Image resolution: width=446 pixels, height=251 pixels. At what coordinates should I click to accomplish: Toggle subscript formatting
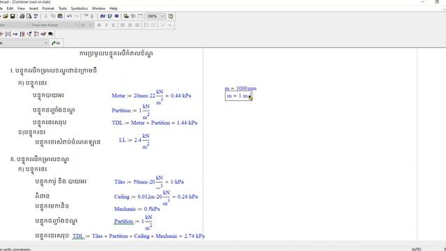[x=170, y=25]
